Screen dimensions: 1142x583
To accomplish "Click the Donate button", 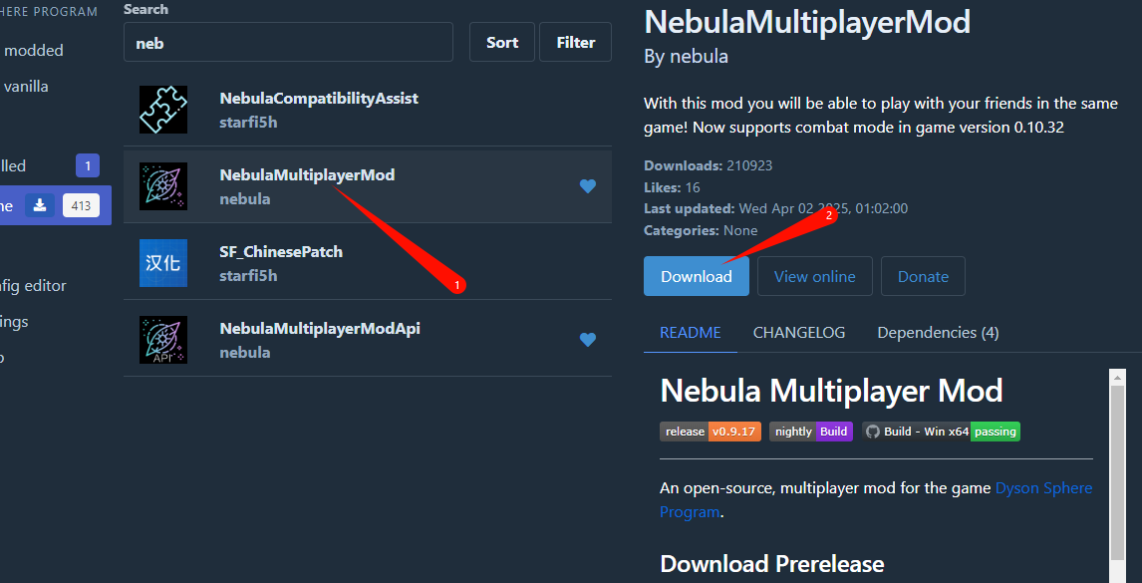I will pyautogui.click(x=923, y=276).
